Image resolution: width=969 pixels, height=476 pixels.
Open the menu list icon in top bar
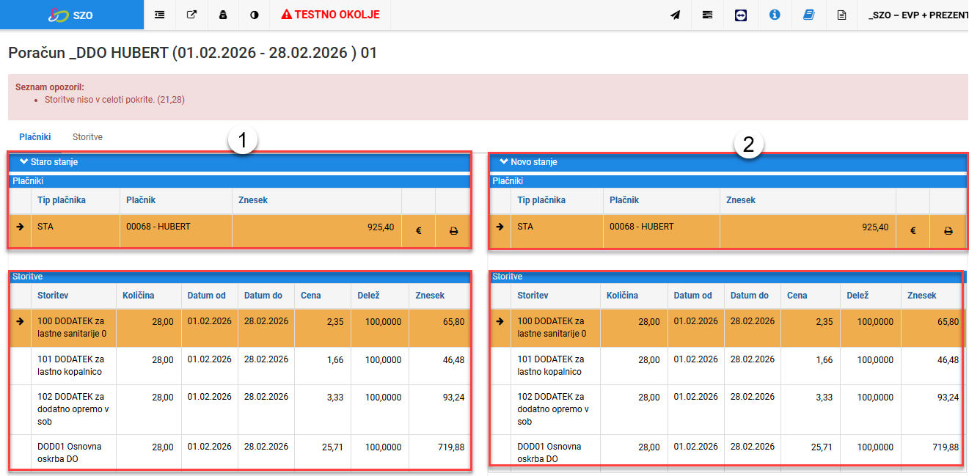tap(159, 15)
